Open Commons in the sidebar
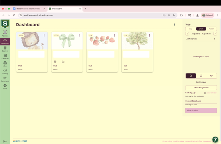This screenshot has width=221, height=144. click(5, 79)
